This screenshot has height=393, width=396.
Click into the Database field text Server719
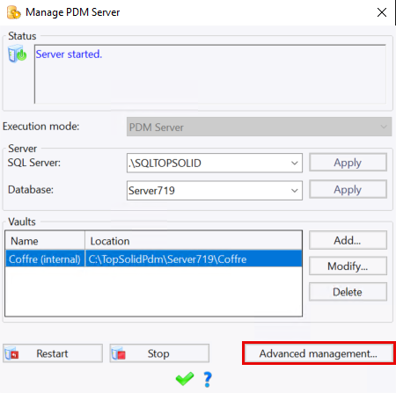point(151,191)
